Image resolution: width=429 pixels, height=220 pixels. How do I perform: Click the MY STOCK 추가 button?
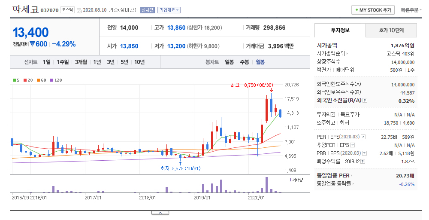pos(373,10)
